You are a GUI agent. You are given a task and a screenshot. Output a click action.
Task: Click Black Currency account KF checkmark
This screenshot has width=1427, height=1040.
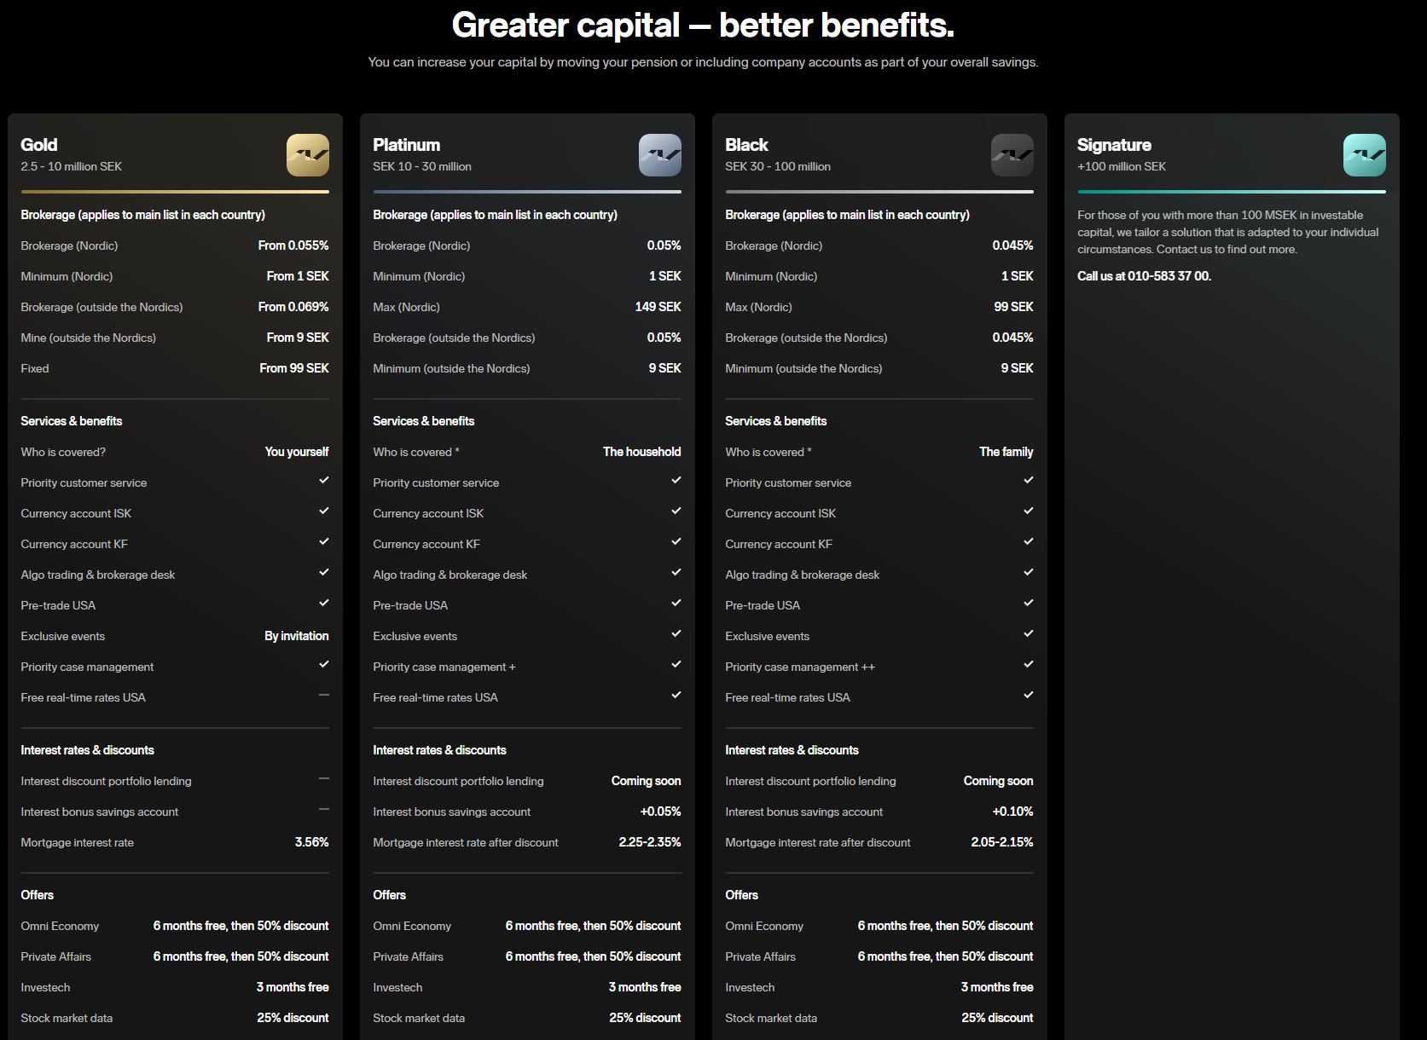1029,542
